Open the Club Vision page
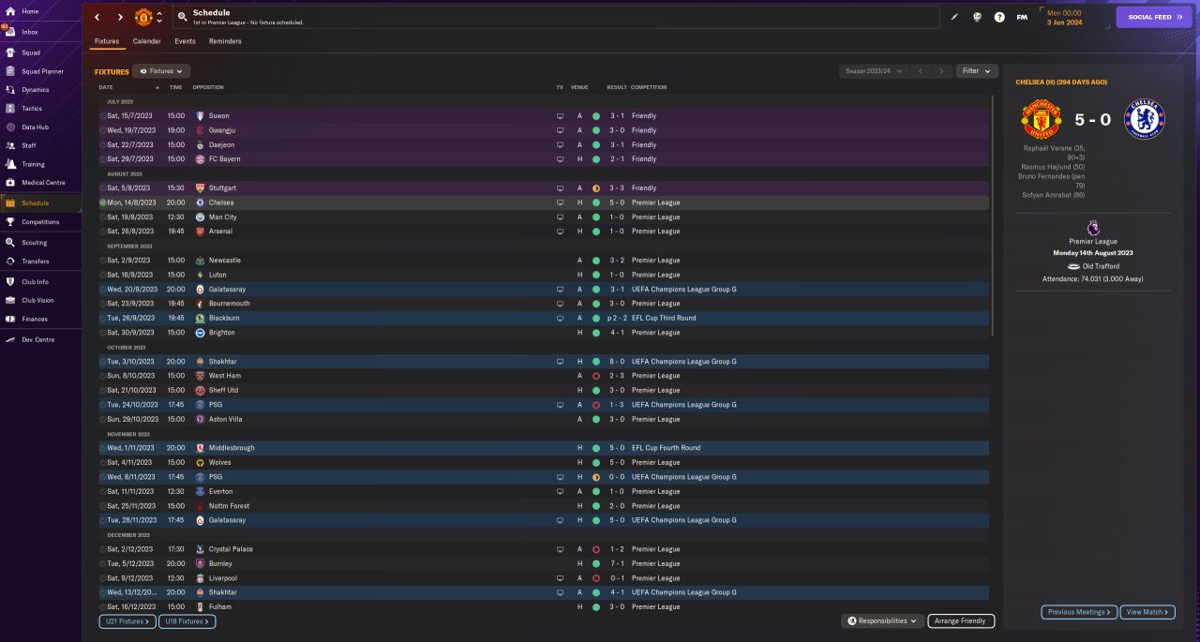The height and width of the screenshot is (642, 1200). coord(38,300)
